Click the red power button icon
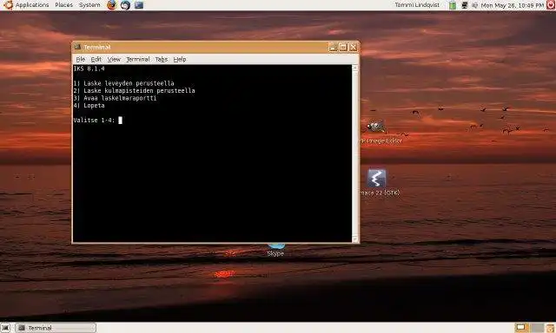The width and height of the screenshot is (556, 333). click(x=551, y=5)
